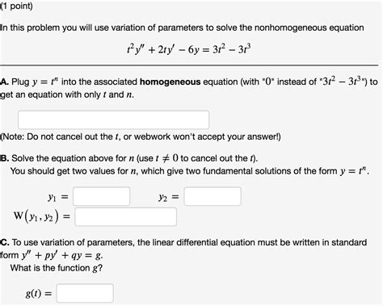Click the bold "A." section label
The height and width of the screenshot is (306, 383).
pyautogui.click(x=5, y=82)
